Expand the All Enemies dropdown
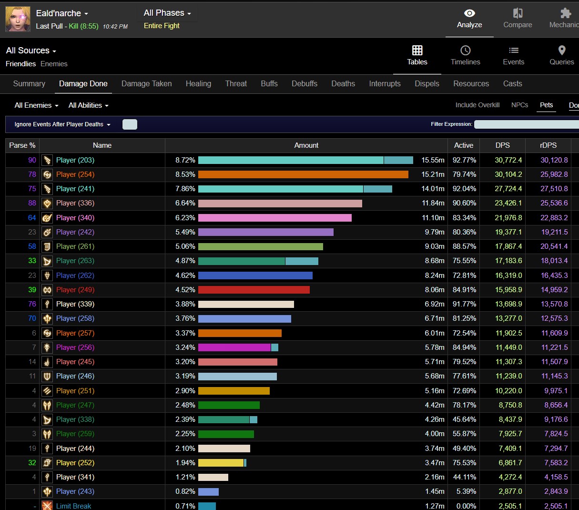579x510 pixels. pyautogui.click(x=36, y=105)
